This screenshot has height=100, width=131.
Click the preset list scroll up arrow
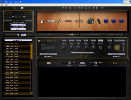(32, 43)
